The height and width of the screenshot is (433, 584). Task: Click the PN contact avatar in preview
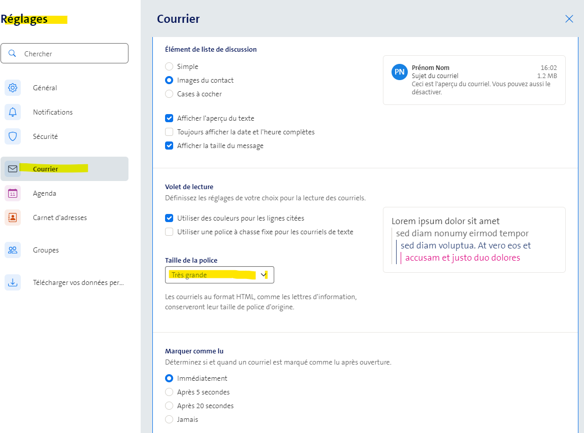tap(400, 72)
